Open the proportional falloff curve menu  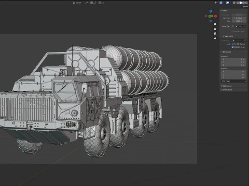click(103, 3)
